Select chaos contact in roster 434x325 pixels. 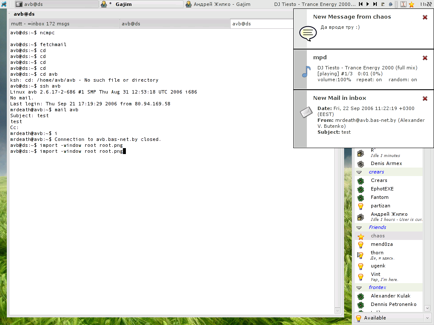[x=378, y=236]
